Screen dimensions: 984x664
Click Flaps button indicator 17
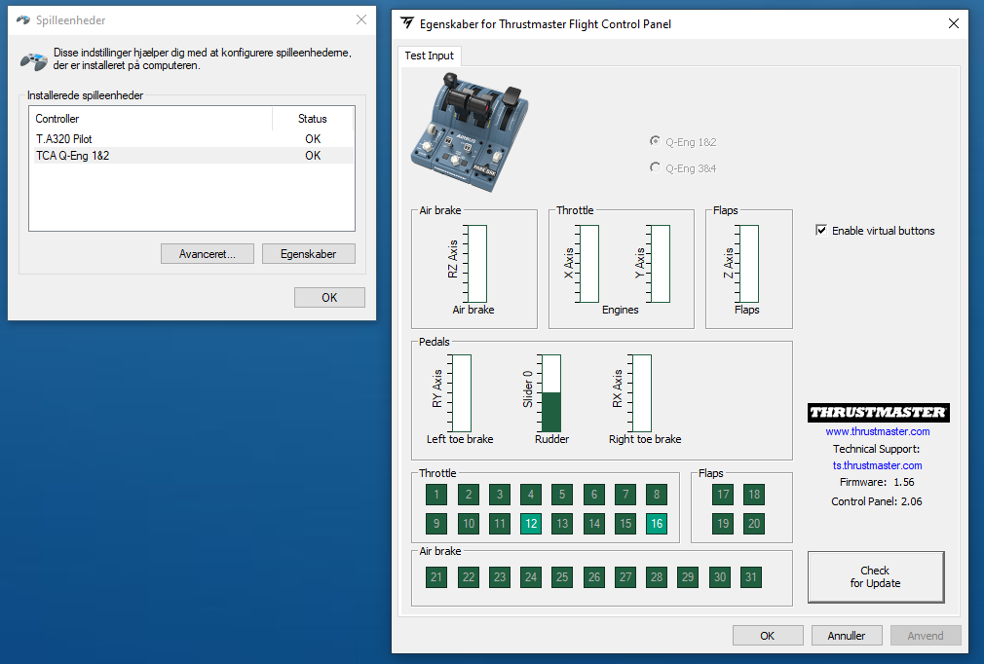[723, 494]
